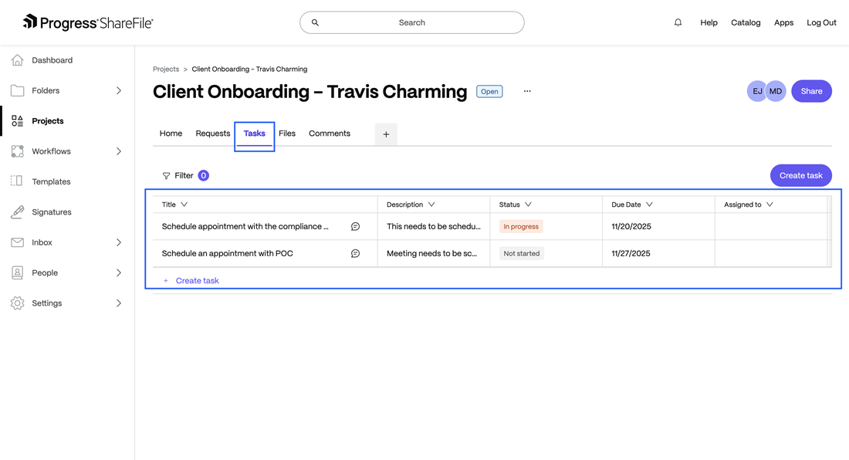This screenshot has height=460, width=849.
Task: Click the purple Create task button
Action: point(800,175)
